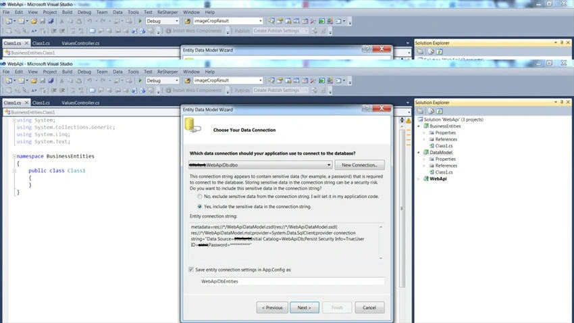Click connection string box scroll-up arrow
This screenshot has height=323, width=574.
click(x=381, y=227)
